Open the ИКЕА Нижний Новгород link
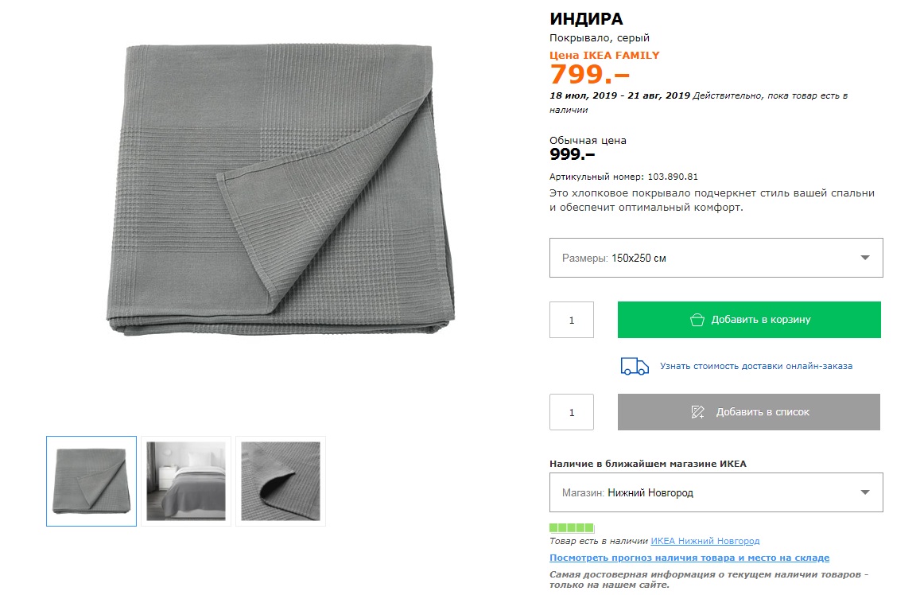This screenshot has height=595, width=920. coord(705,541)
